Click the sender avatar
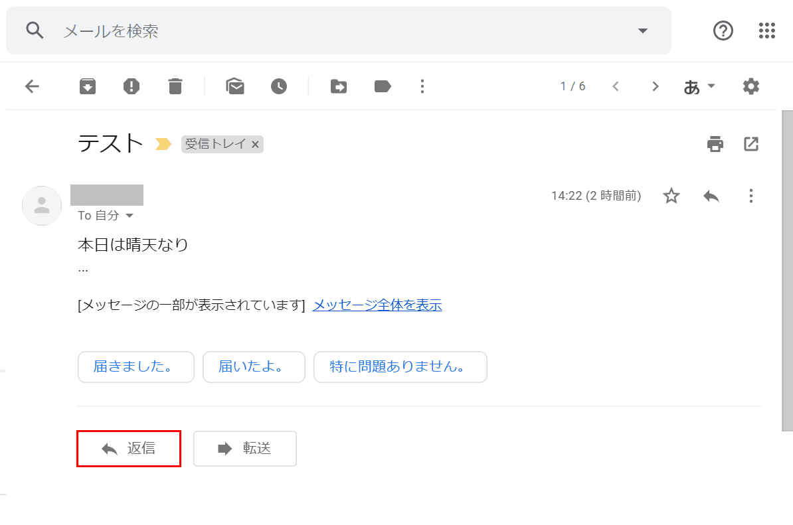793x525 pixels. 41,206
